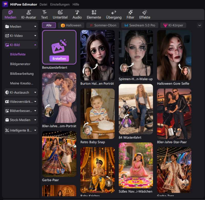Image resolution: width=205 pixels, height=200 pixels.
Task: Expand the KI-Video sidebar dropdown
Action: 35,36
